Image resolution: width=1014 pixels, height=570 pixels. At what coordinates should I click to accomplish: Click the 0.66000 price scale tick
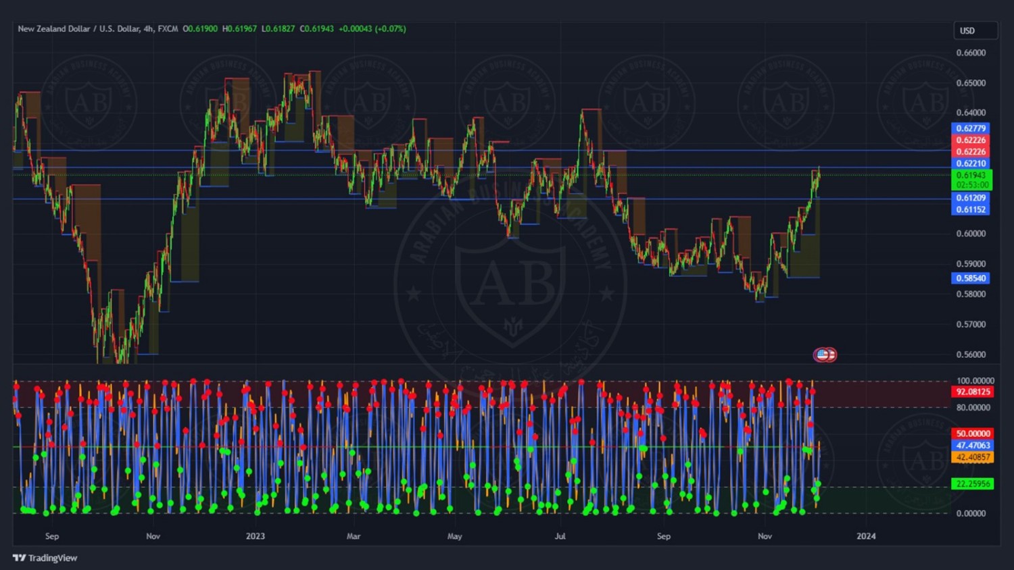tap(971, 53)
